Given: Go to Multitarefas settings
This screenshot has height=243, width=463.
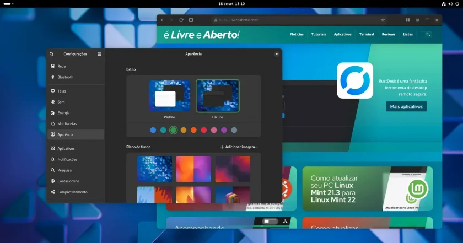Looking at the screenshot, I should (x=76, y=124).
